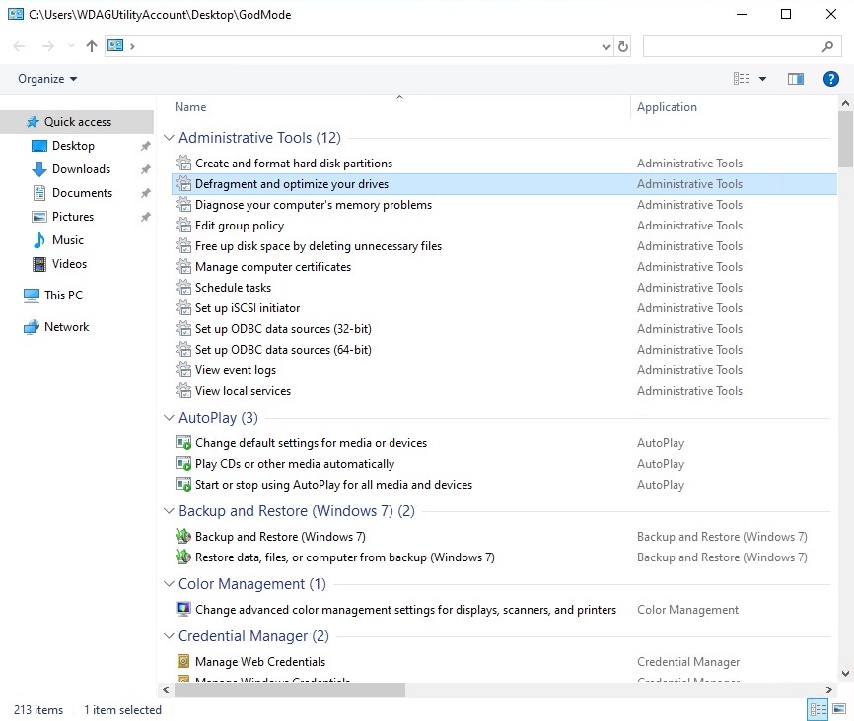Collapse the Administrative Tools group
The image size is (854, 721).
coord(169,139)
